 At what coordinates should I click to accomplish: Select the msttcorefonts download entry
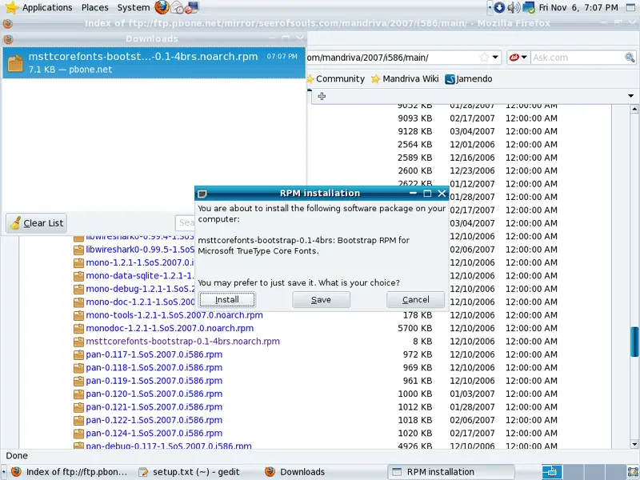154,63
